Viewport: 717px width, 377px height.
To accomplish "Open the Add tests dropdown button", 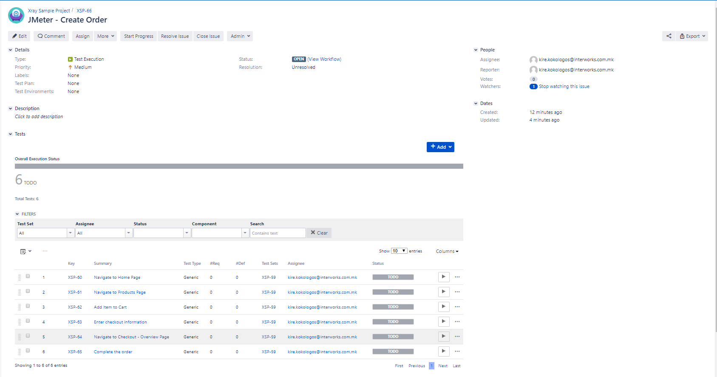I will [440, 147].
